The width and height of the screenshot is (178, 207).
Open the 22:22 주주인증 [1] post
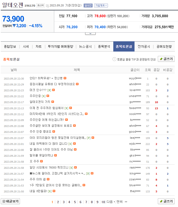pyautogui.click(x=35, y=96)
